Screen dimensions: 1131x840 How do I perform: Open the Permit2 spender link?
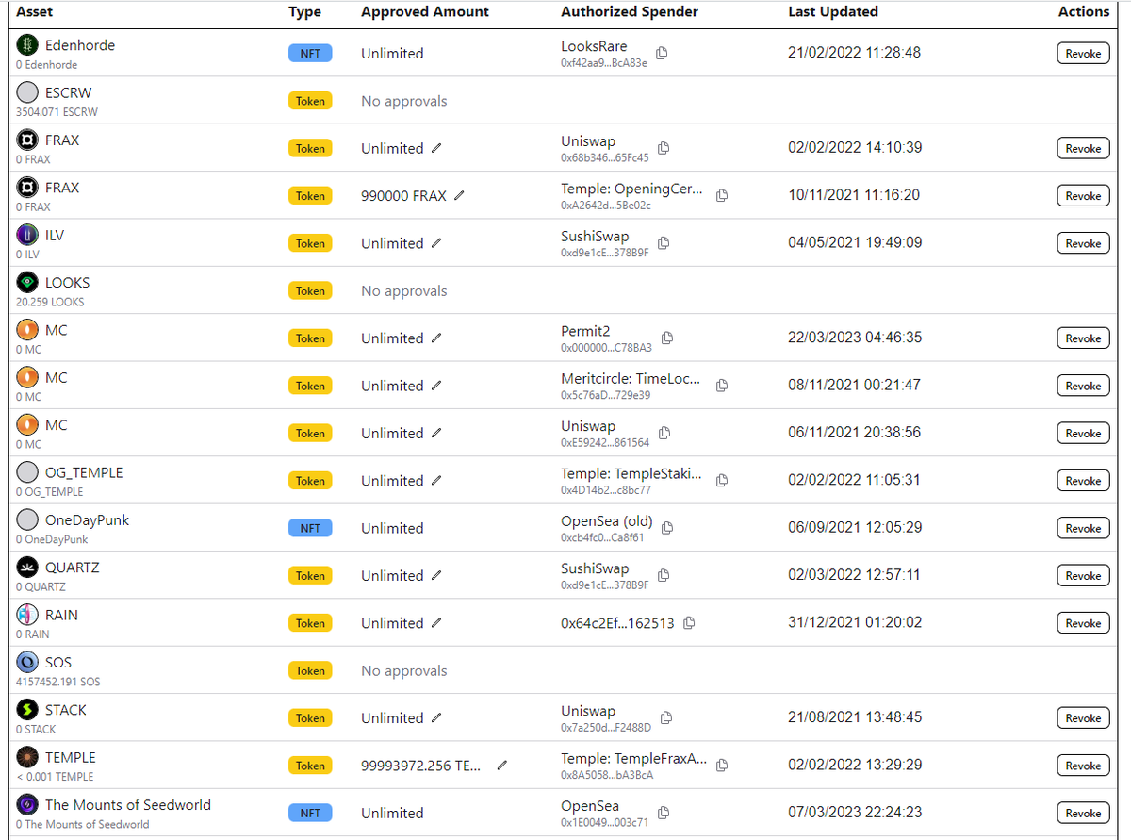tap(585, 331)
